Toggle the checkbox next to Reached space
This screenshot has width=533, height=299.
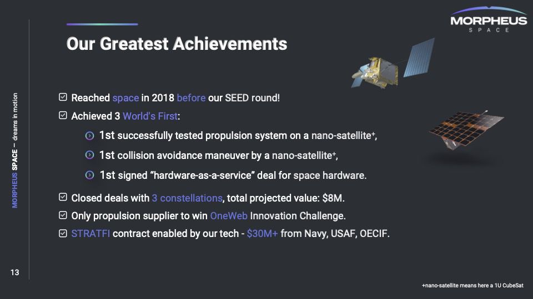coord(63,97)
